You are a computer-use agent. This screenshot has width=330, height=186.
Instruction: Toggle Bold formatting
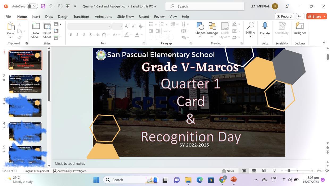coord(71,35)
